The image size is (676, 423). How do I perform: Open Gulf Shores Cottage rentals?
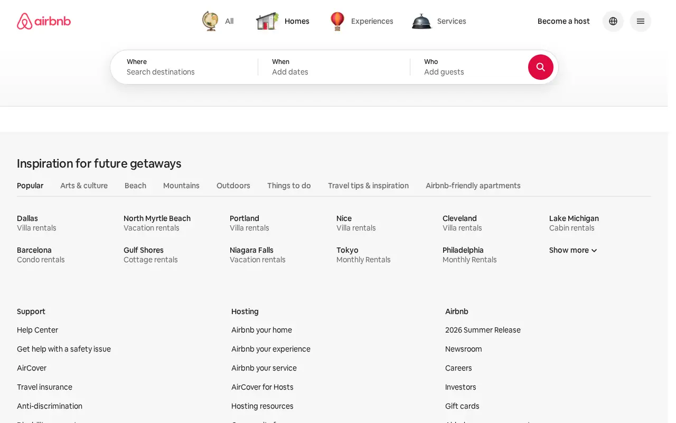point(151,255)
